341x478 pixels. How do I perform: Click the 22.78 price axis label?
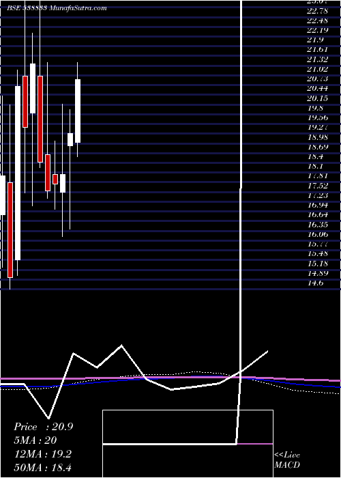click(x=318, y=11)
